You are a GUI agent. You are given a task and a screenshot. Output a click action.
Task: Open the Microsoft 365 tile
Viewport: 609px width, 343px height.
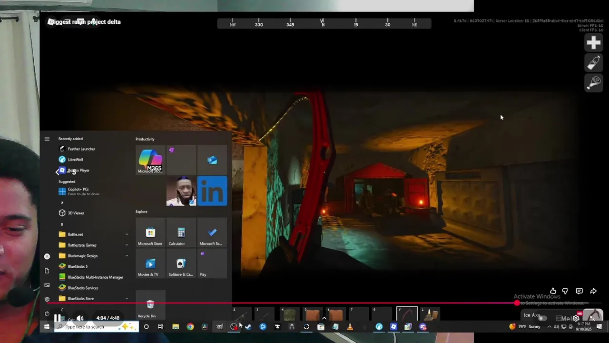(x=150, y=160)
